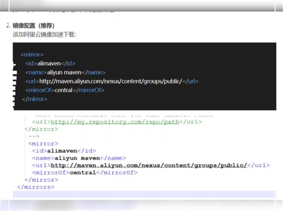Click the bold alimaven id in the white editor

click(x=62, y=151)
